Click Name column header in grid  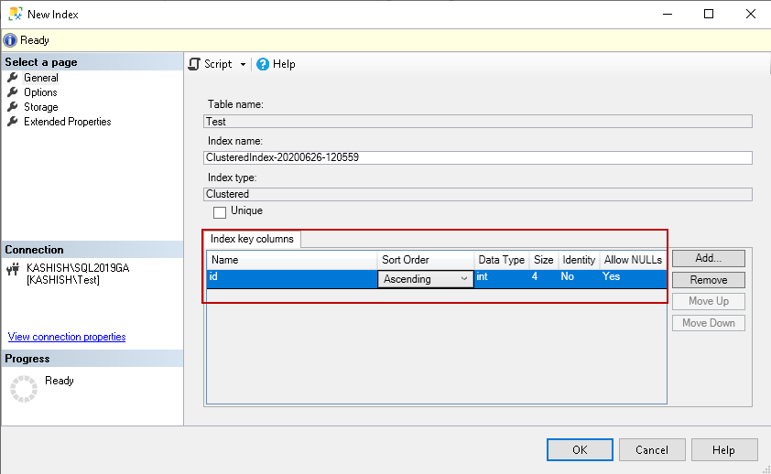291,260
